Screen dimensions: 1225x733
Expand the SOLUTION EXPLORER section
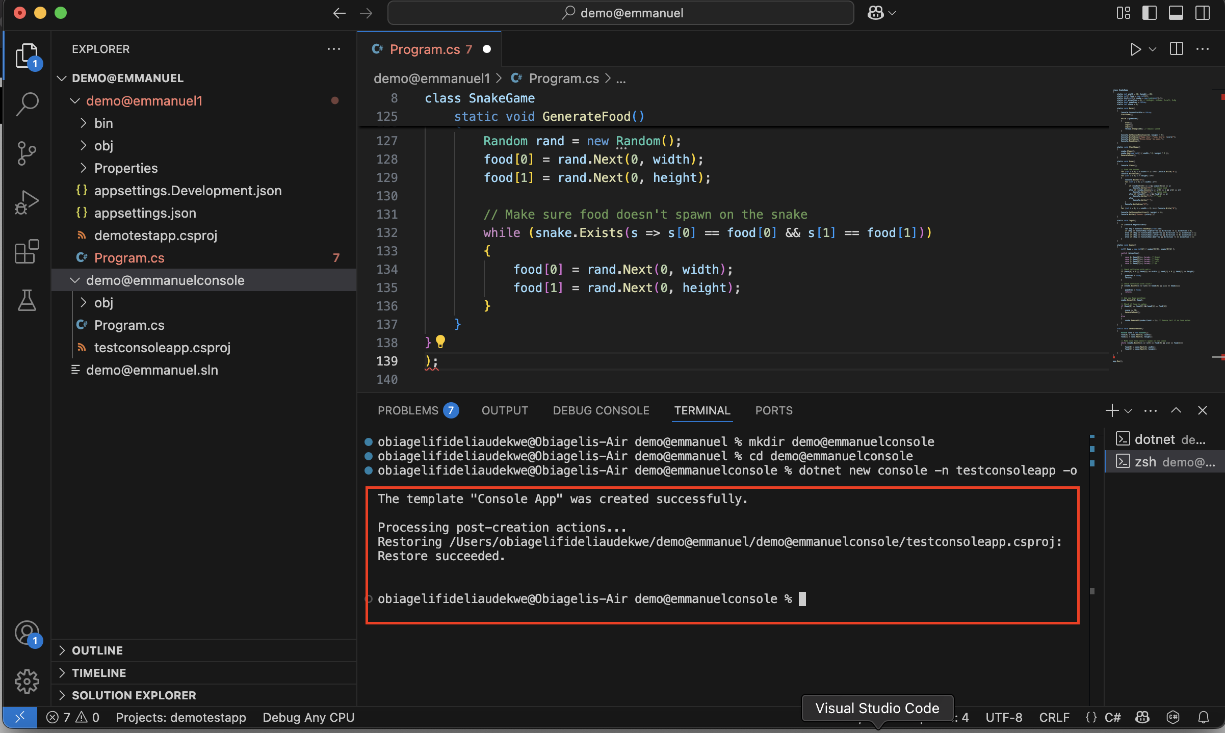pos(204,695)
